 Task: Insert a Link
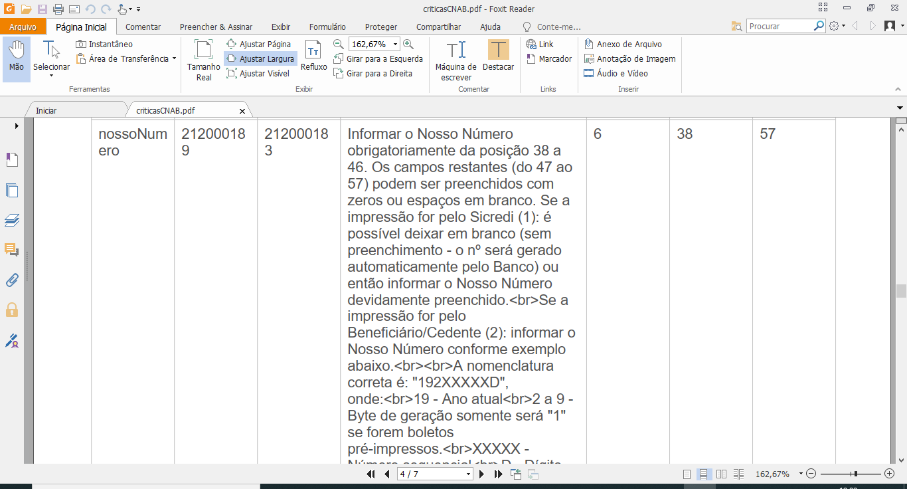pyautogui.click(x=540, y=44)
